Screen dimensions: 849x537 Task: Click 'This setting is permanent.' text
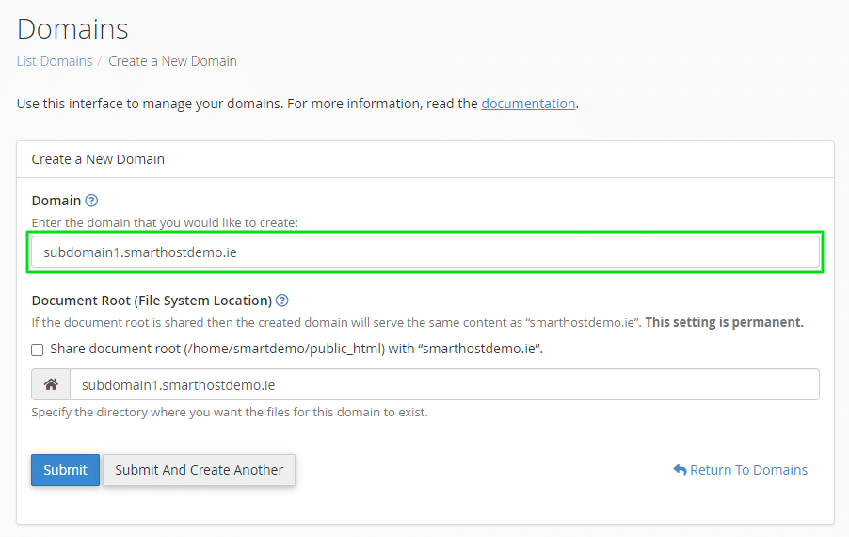(x=724, y=322)
